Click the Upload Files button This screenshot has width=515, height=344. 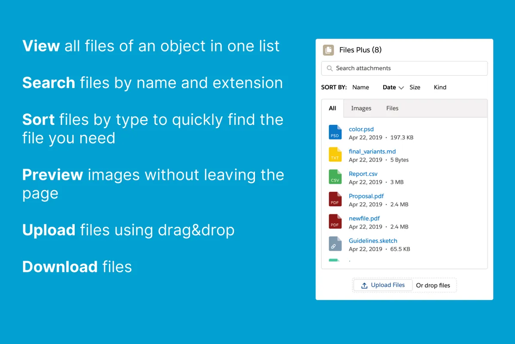tap(383, 285)
